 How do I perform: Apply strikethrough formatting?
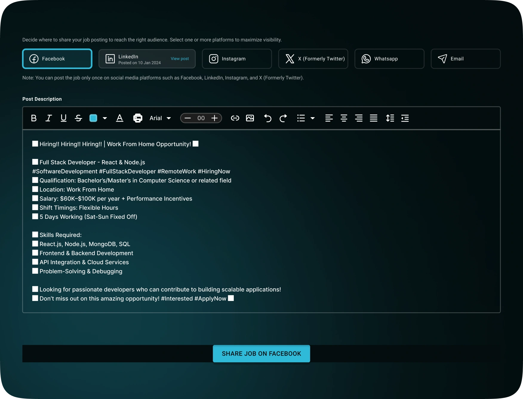pyautogui.click(x=78, y=118)
